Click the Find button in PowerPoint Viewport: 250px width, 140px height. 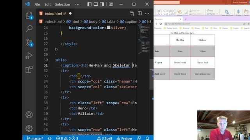point(210,10)
